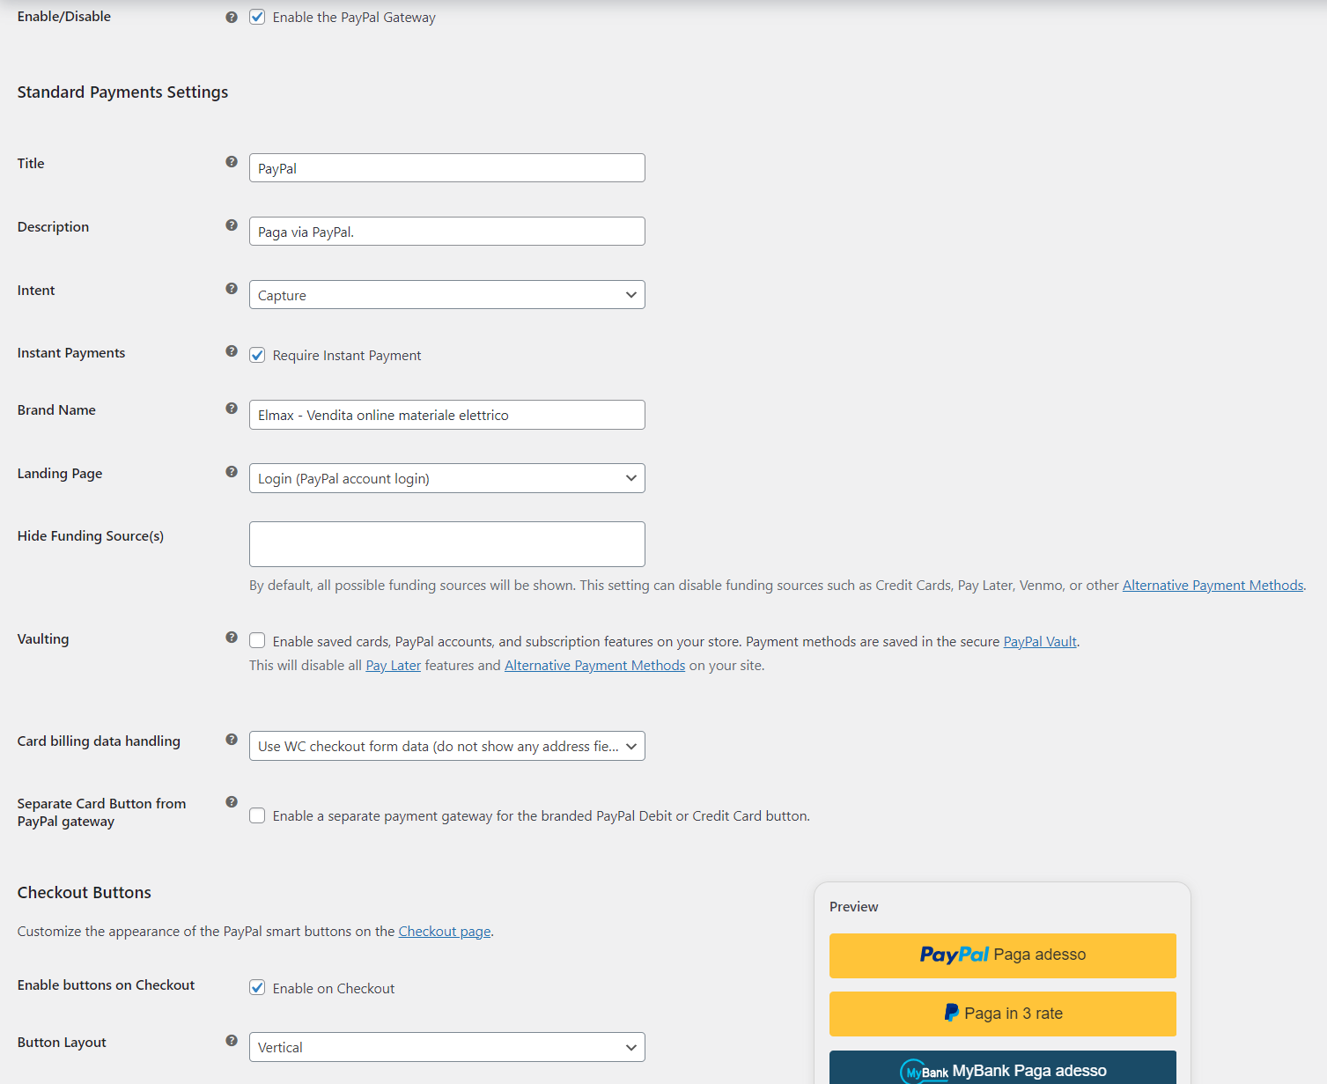The height and width of the screenshot is (1084, 1327).
Task: Click the Intent help icon
Action: [232, 289]
